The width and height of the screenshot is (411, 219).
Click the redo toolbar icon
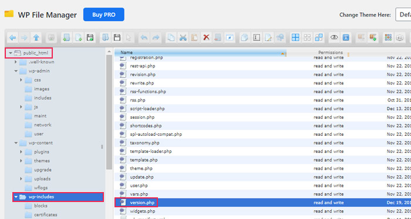tap(156, 37)
